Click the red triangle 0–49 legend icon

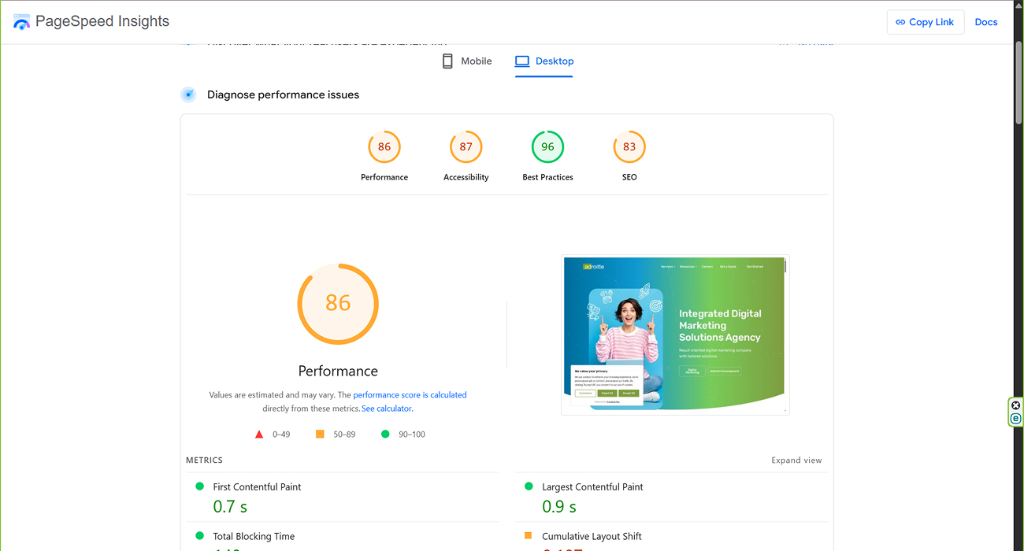tap(259, 434)
